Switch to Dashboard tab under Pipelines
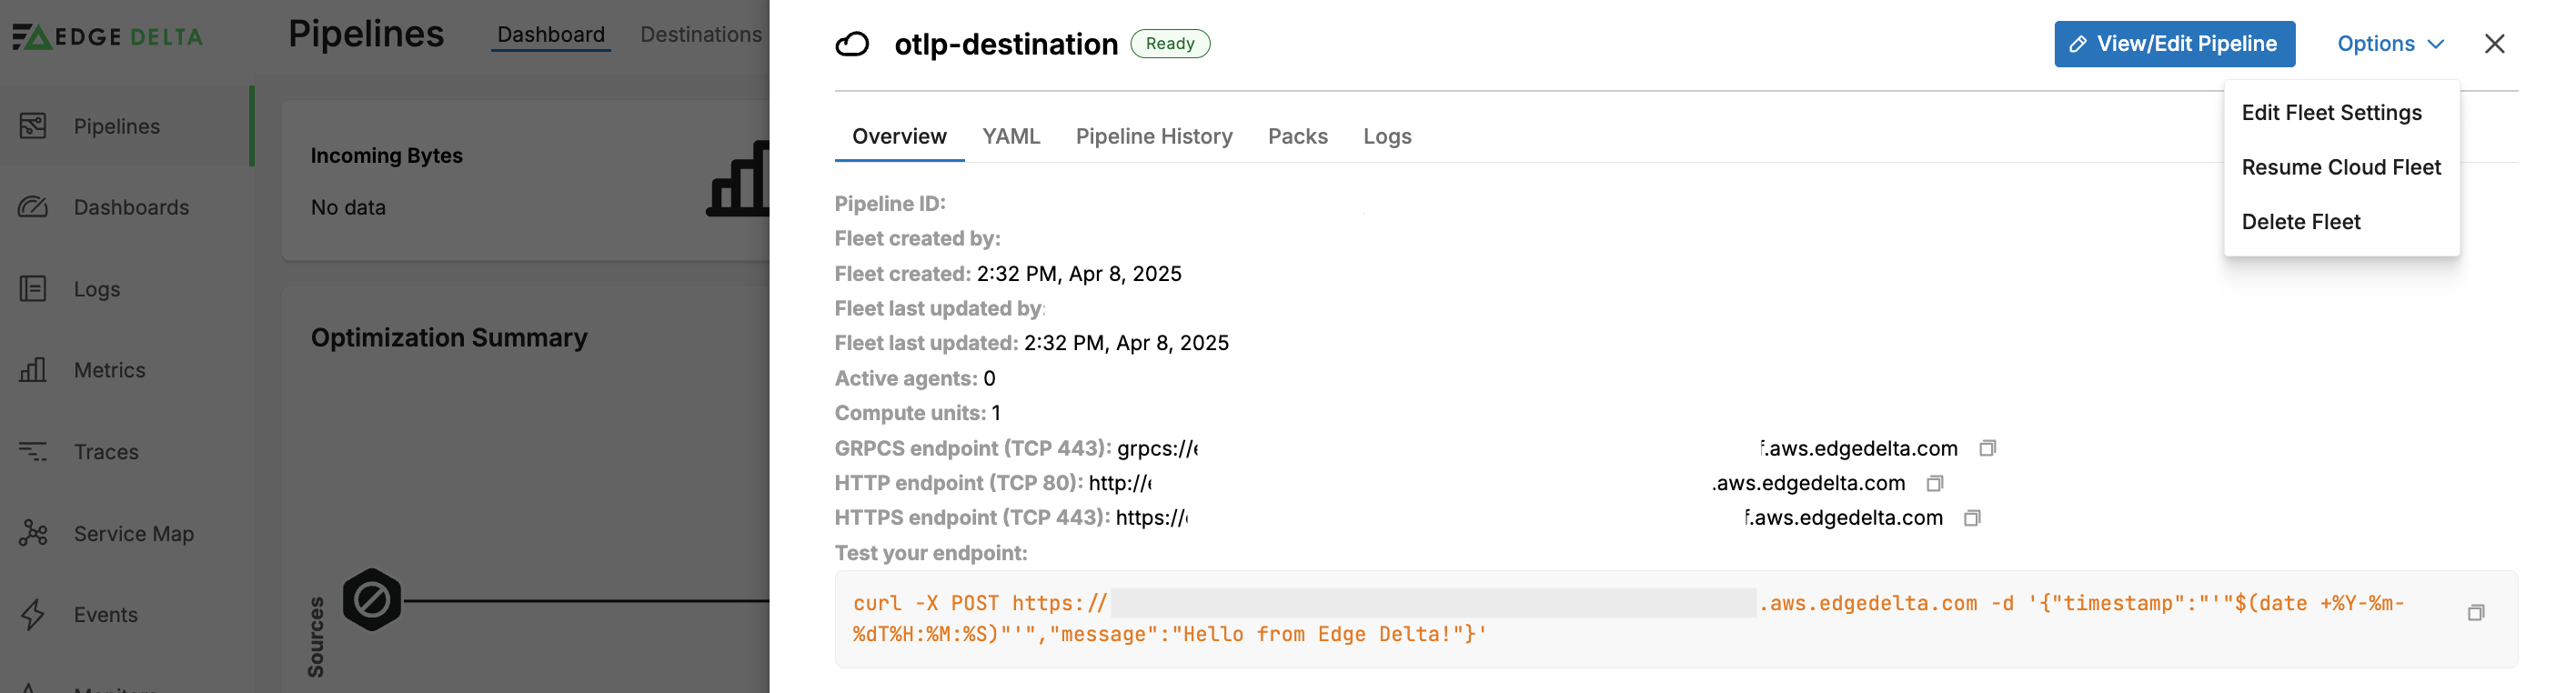Image resolution: width=2576 pixels, height=693 pixels. coord(551,34)
